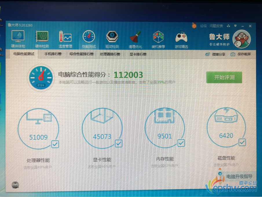Click the 内存性能 label
This screenshot has width=262, height=197.
165,159
